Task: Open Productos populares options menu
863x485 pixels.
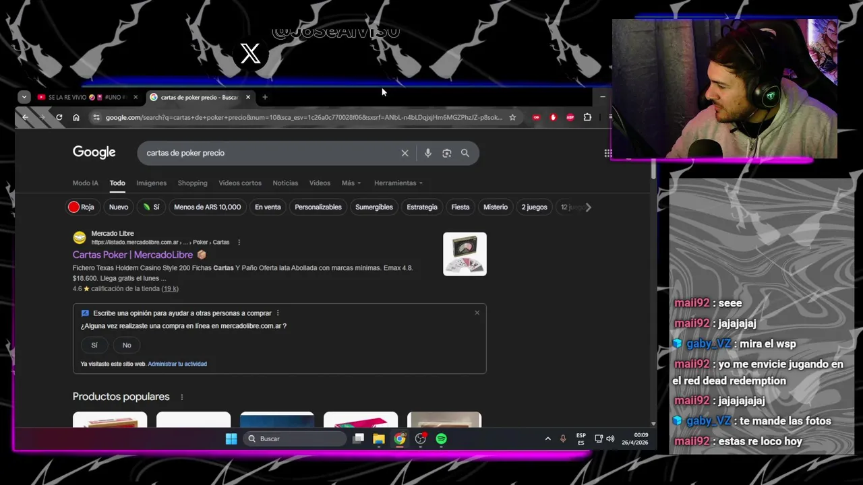Action: [x=181, y=397]
